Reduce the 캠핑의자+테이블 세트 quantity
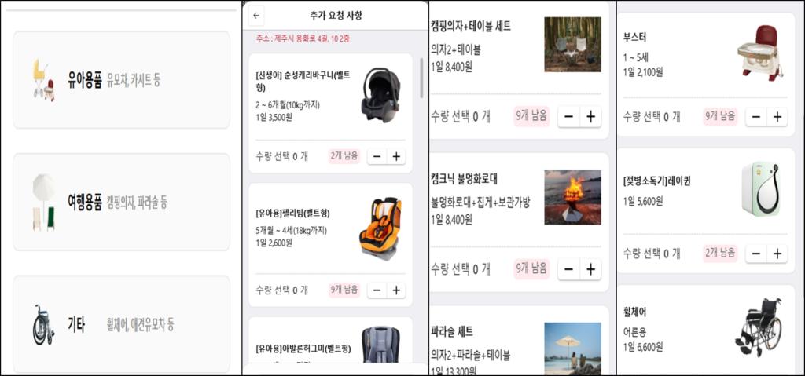The image size is (805, 376). click(569, 116)
